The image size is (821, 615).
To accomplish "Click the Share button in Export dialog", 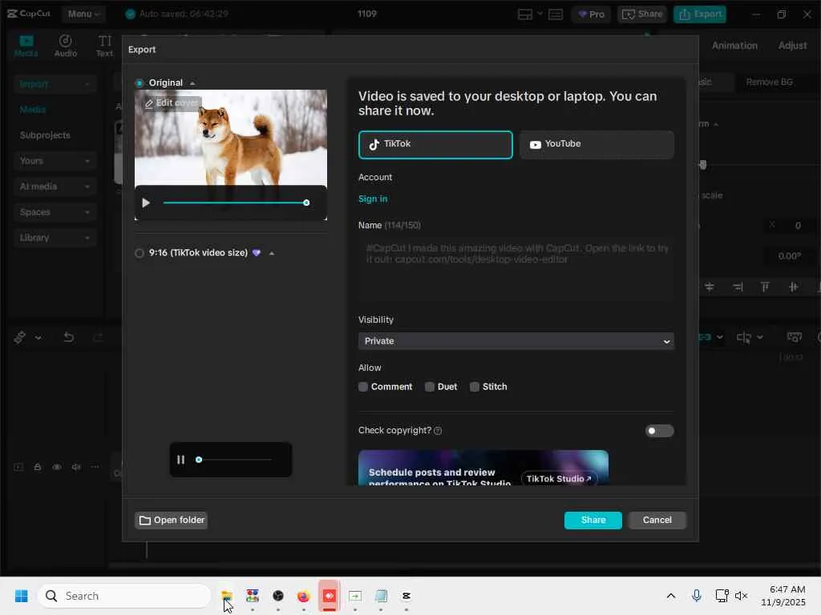I will (x=593, y=521).
